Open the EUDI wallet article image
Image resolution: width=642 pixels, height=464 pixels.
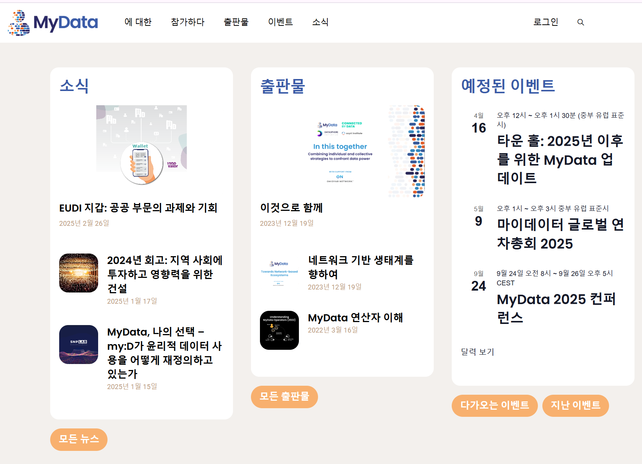[x=142, y=145]
